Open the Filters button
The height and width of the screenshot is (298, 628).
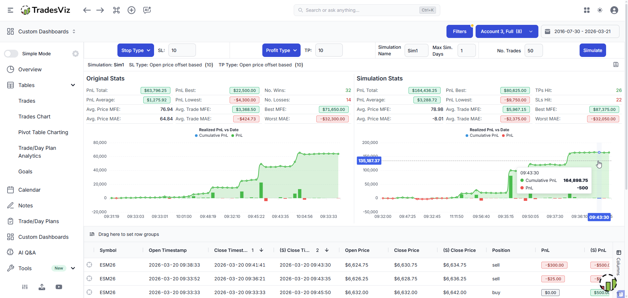click(x=459, y=31)
